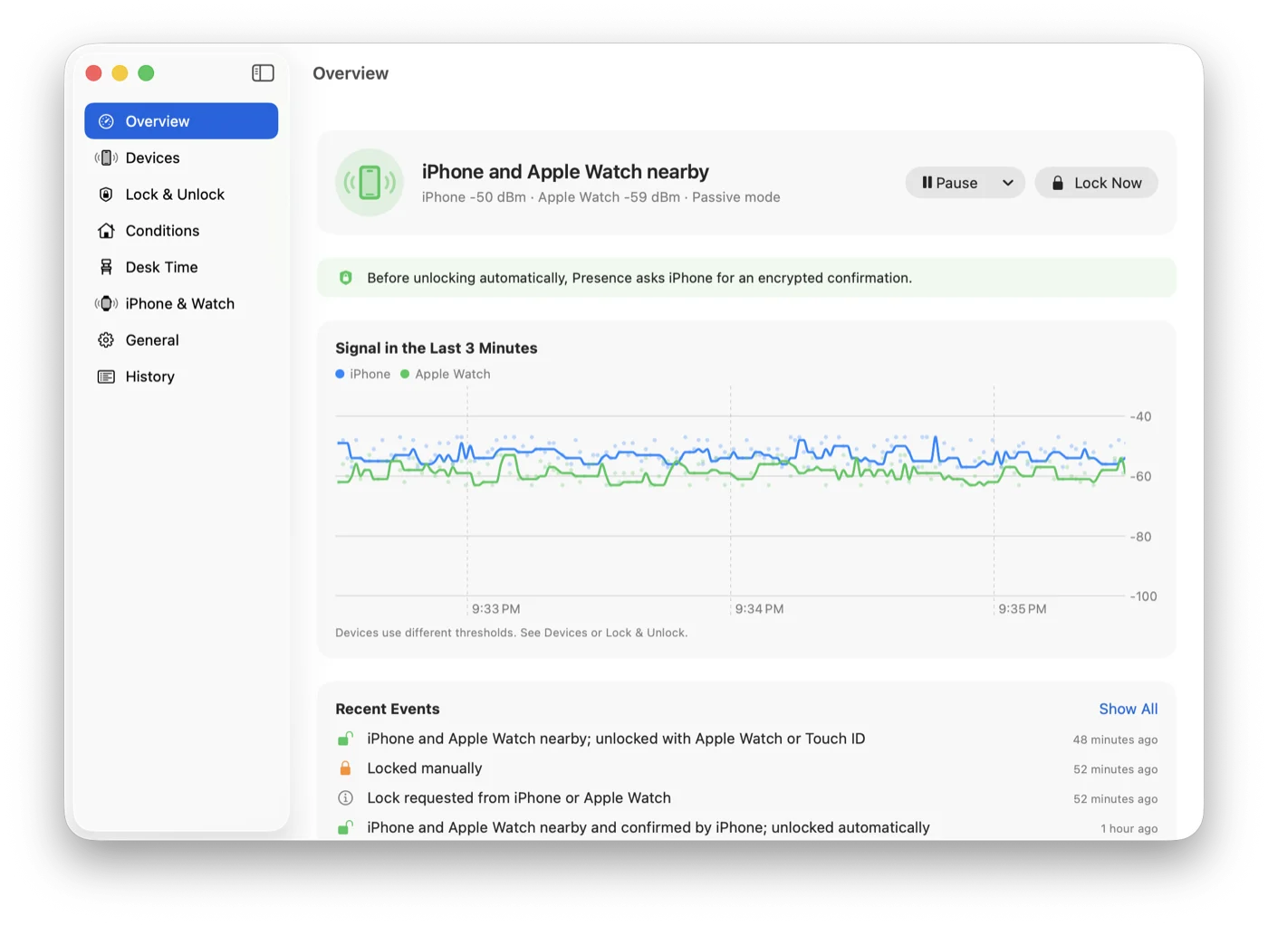Viewport: 1268px width, 925px height.
Task: Go to the Devices section
Action: click(181, 158)
